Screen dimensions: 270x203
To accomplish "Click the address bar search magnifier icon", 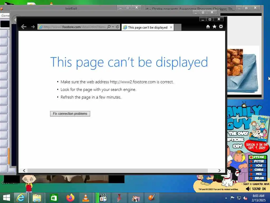I will (x=109, y=27).
